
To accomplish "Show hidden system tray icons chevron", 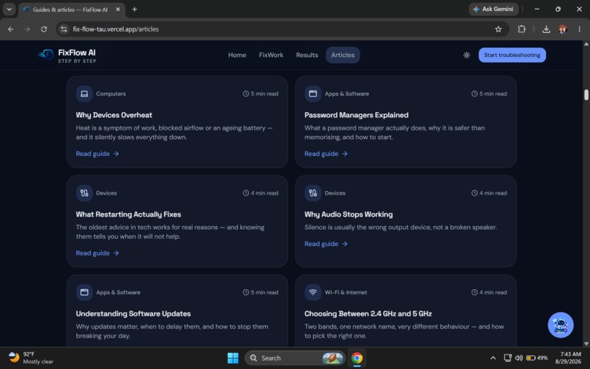I will point(493,358).
